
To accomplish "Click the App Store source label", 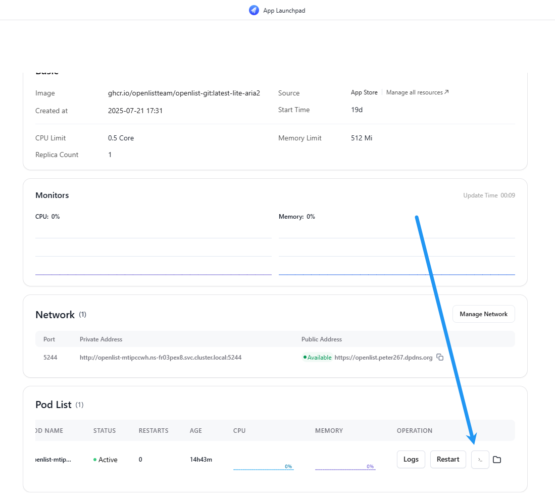I will (x=364, y=92).
